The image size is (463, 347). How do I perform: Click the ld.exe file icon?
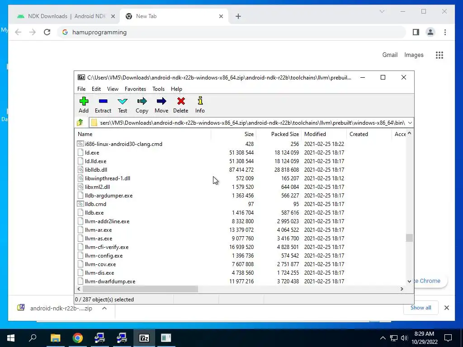80,153
